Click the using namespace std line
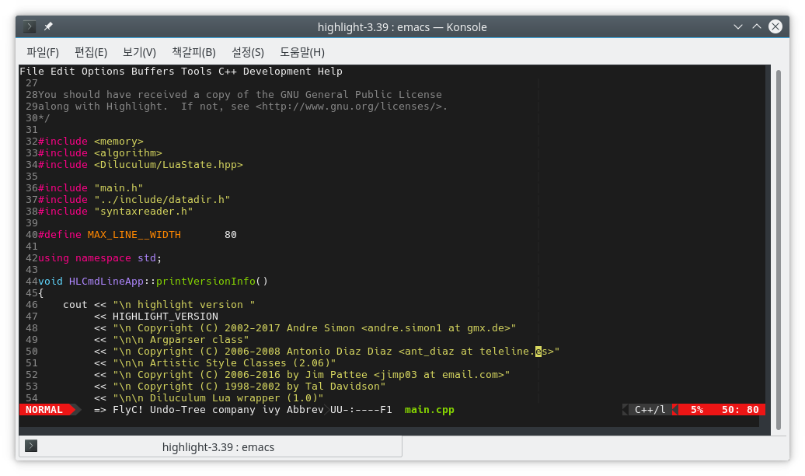 point(100,258)
